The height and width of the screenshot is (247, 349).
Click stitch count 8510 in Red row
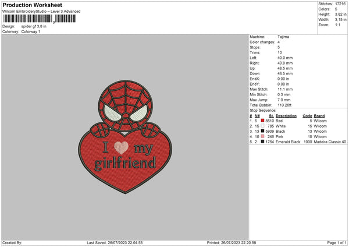tap(270, 121)
